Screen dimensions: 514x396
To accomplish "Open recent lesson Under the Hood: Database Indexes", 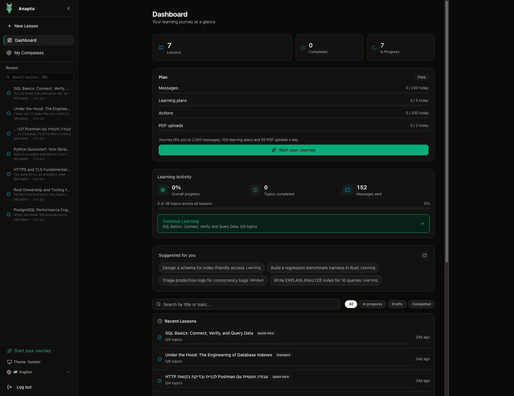I will (293, 359).
